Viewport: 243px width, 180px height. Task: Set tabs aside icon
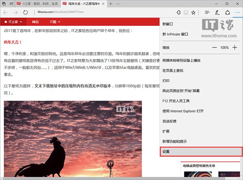[11, 4]
